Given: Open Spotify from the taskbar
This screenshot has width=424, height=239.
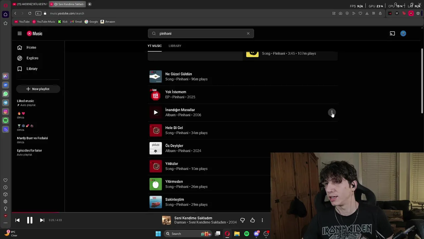Looking at the screenshot, I should [x=246, y=234].
